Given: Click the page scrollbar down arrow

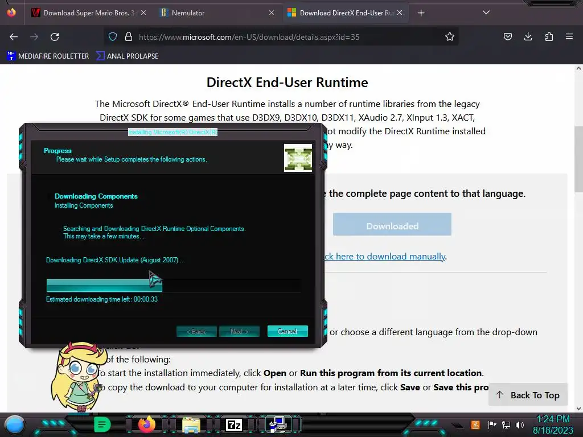Looking at the screenshot, I should pyautogui.click(x=578, y=409).
